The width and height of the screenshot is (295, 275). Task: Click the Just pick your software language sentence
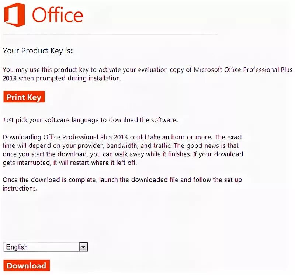point(90,120)
